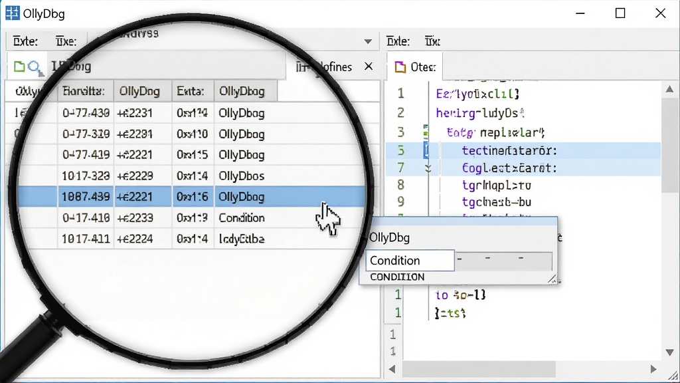Open the Tix menu in the right pane
The image size is (680, 383).
[432, 41]
